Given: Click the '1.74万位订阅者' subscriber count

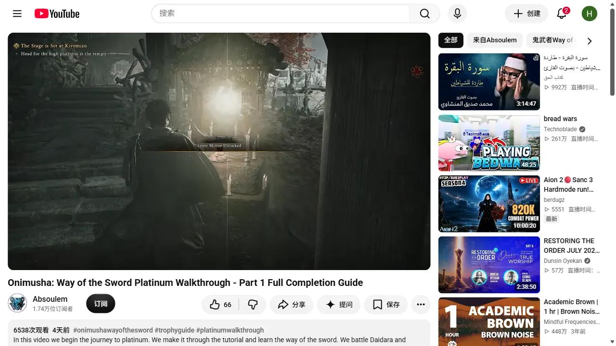Looking at the screenshot, I should [x=53, y=309].
